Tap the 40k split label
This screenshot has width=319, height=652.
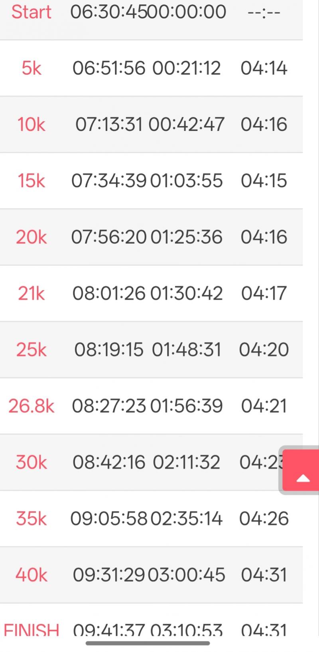[x=31, y=575]
